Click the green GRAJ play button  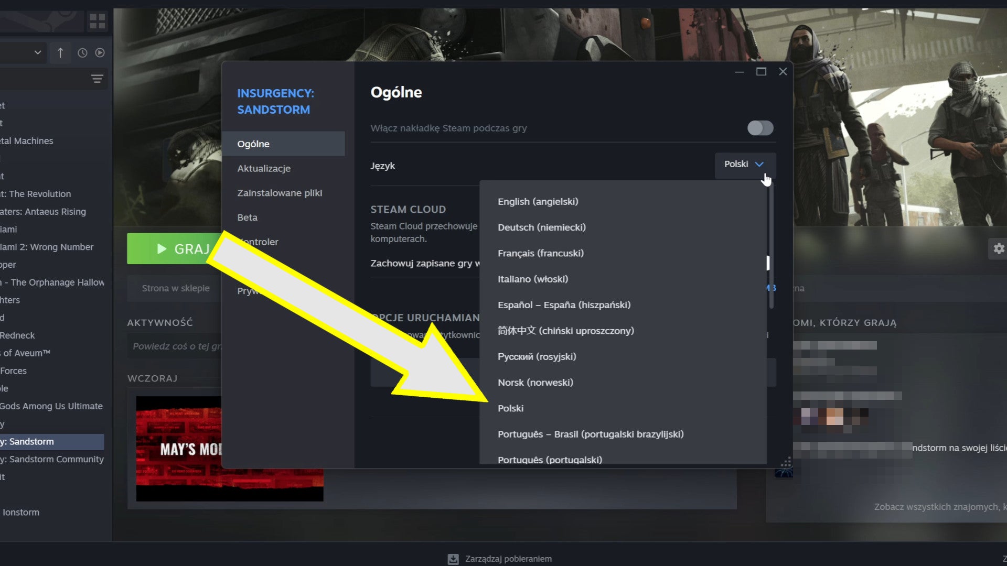[x=175, y=248]
